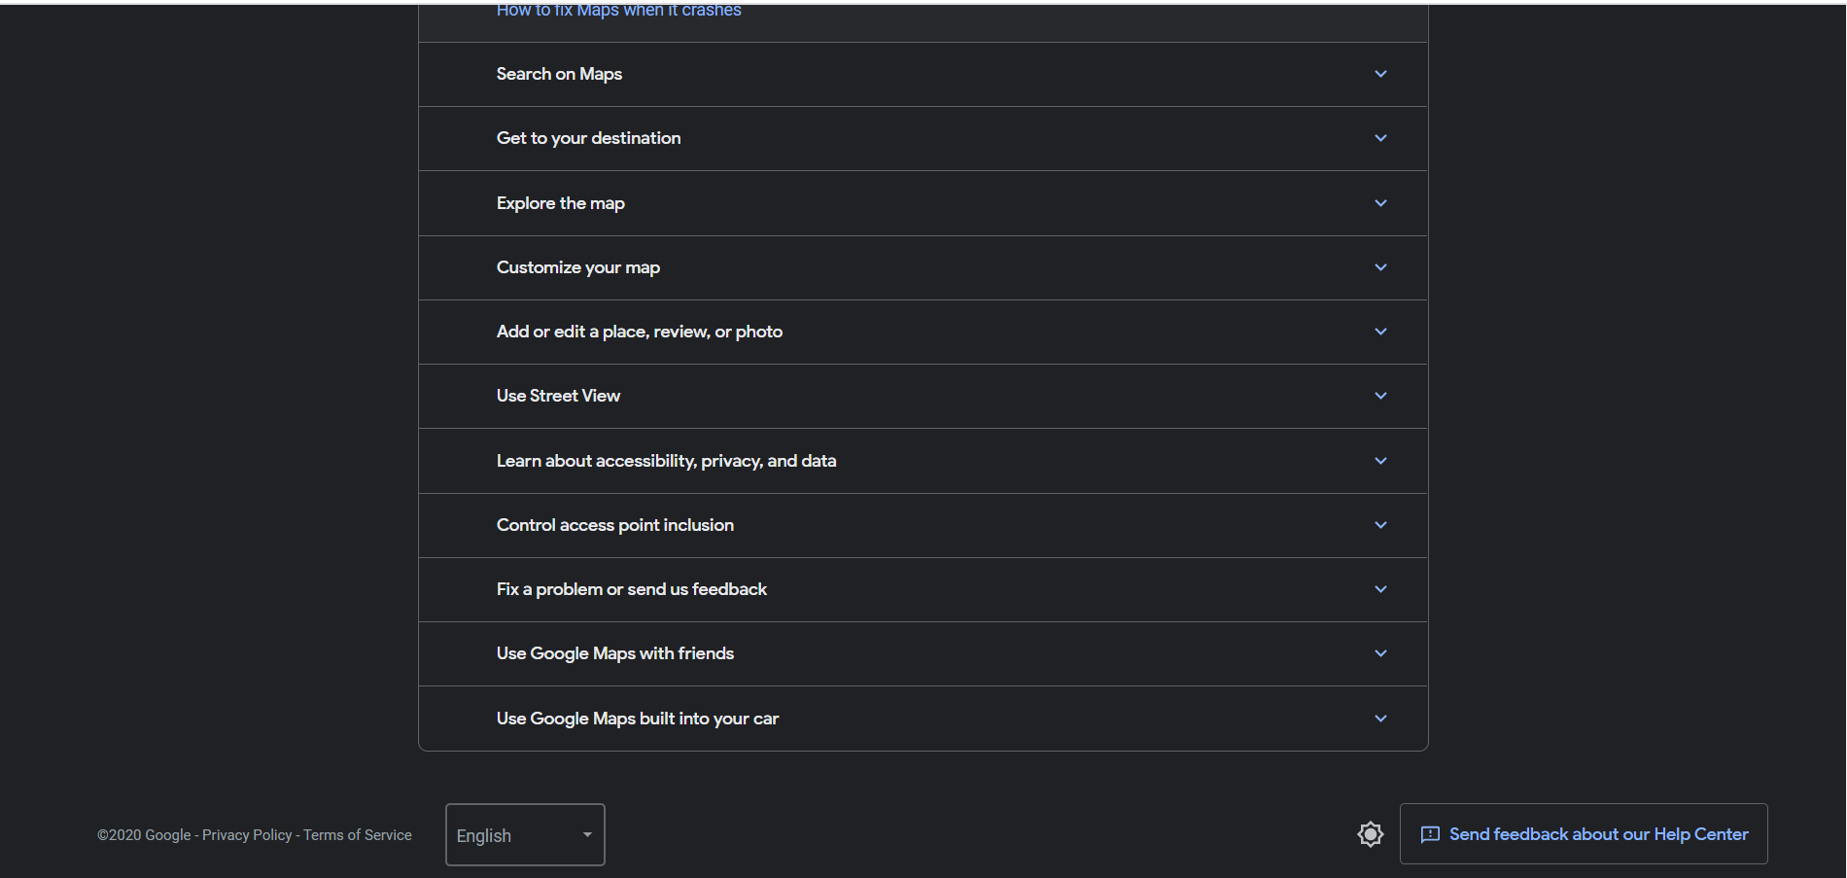Click chevron next to Use Street View

click(x=1380, y=396)
